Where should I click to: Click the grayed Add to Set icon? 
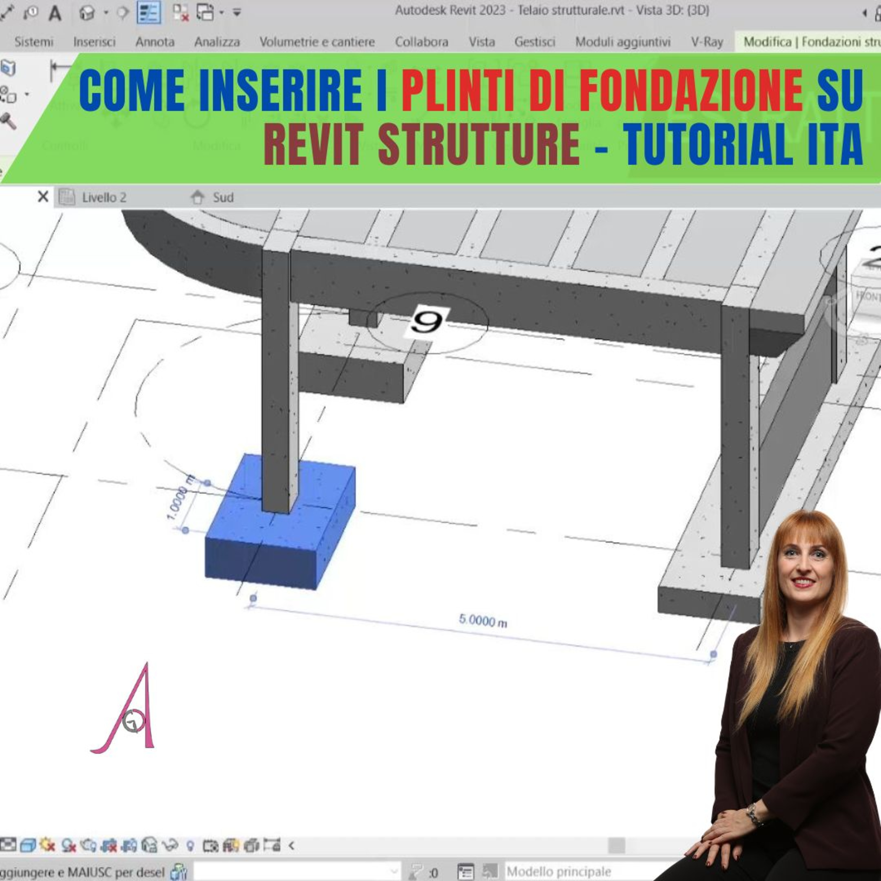[490, 871]
